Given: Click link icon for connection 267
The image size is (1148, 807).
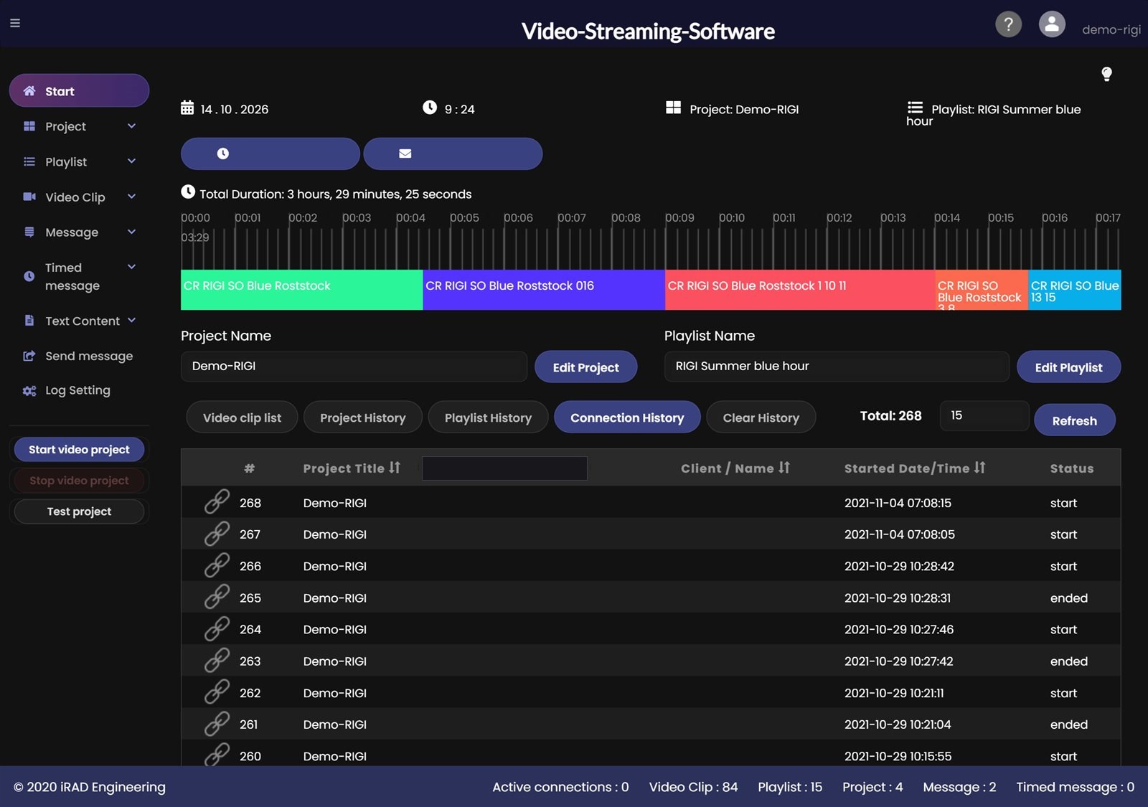Looking at the screenshot, I should pyautogui.click(x=217, y=534).
